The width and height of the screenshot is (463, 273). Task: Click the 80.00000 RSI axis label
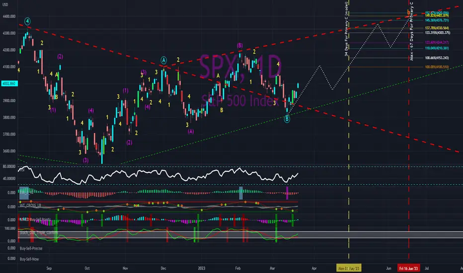coord(9,167)
